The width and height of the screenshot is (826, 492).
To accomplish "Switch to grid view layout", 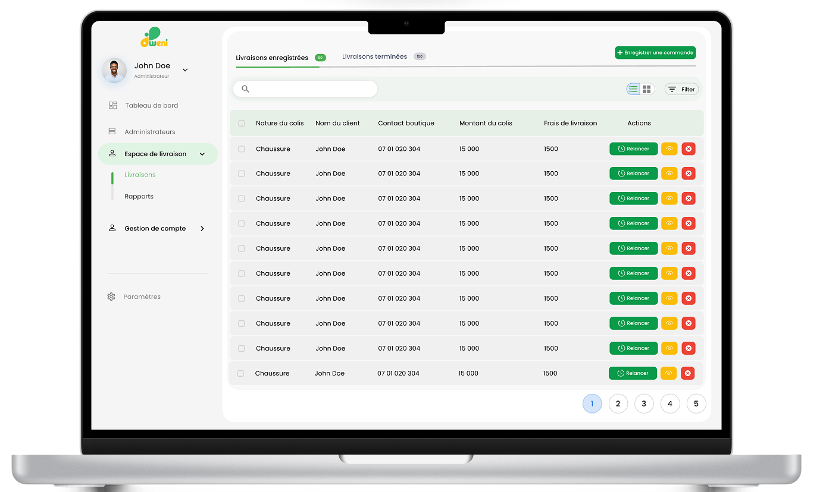I will pos(647,89).
